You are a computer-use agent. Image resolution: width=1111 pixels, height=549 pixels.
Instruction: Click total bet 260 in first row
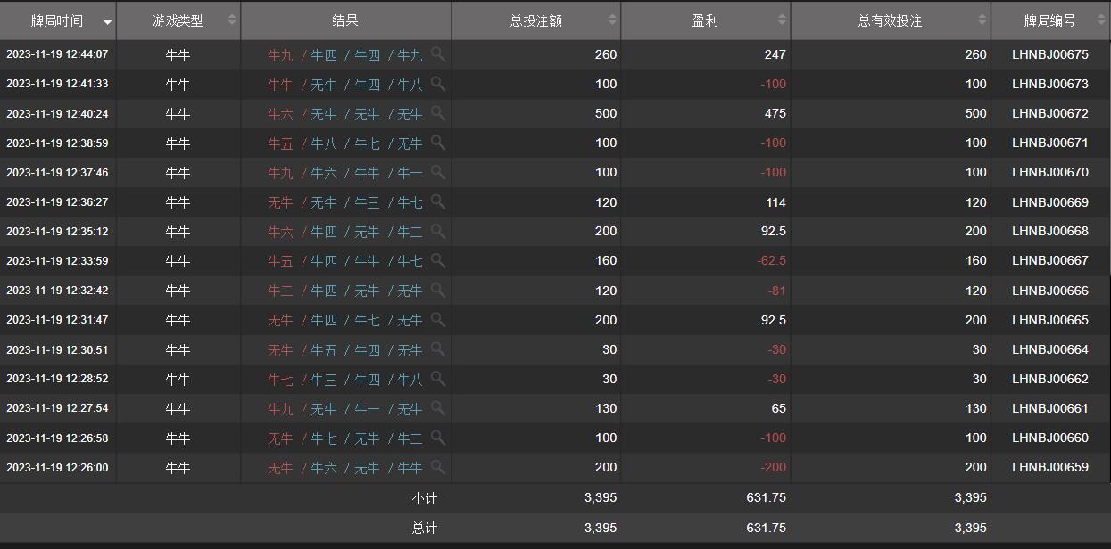tap(606, 54)
